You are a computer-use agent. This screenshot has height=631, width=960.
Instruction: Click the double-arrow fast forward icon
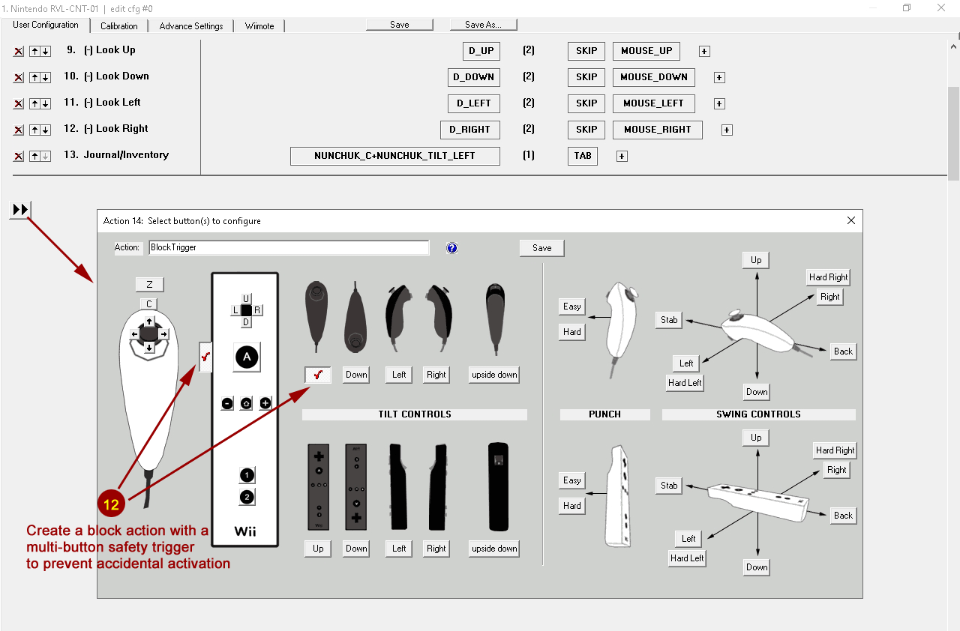(20, 210)
